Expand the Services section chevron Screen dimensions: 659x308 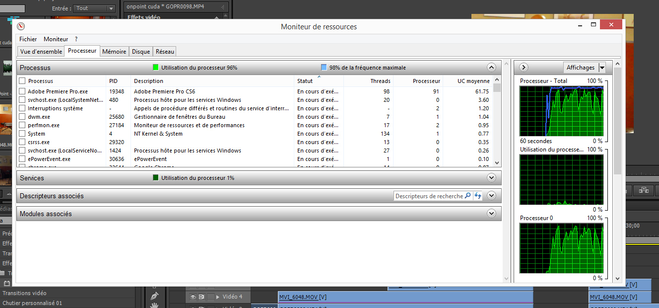tap(491, 178)
